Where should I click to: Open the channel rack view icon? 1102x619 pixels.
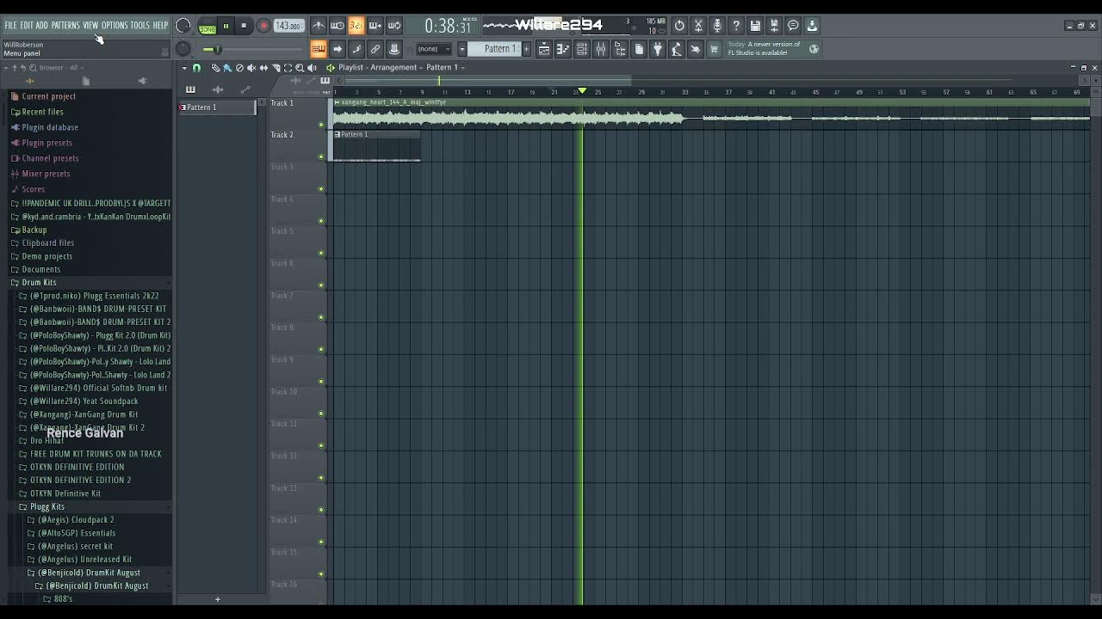[581, 49]
